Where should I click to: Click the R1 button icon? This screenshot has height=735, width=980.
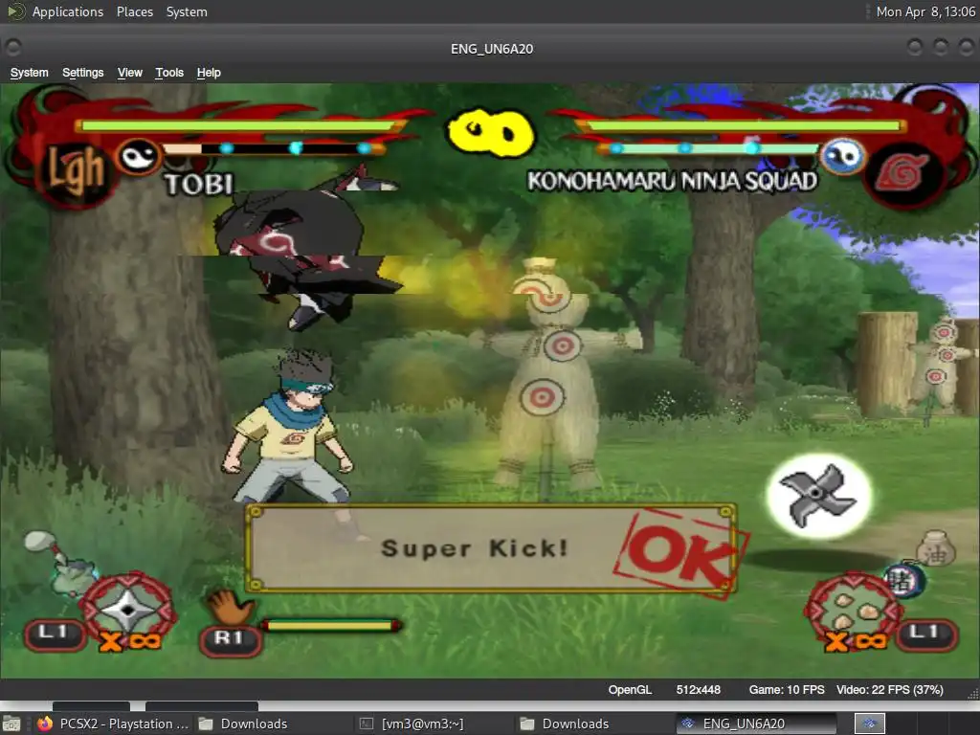230,639
